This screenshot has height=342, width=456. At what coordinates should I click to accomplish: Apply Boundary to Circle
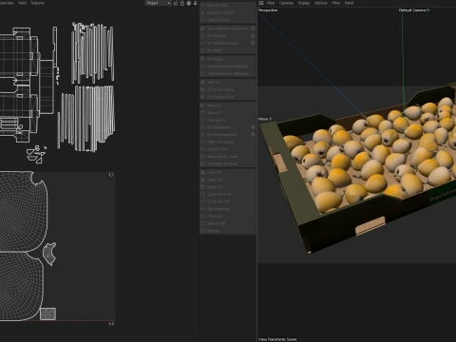(x=228, y=157)
